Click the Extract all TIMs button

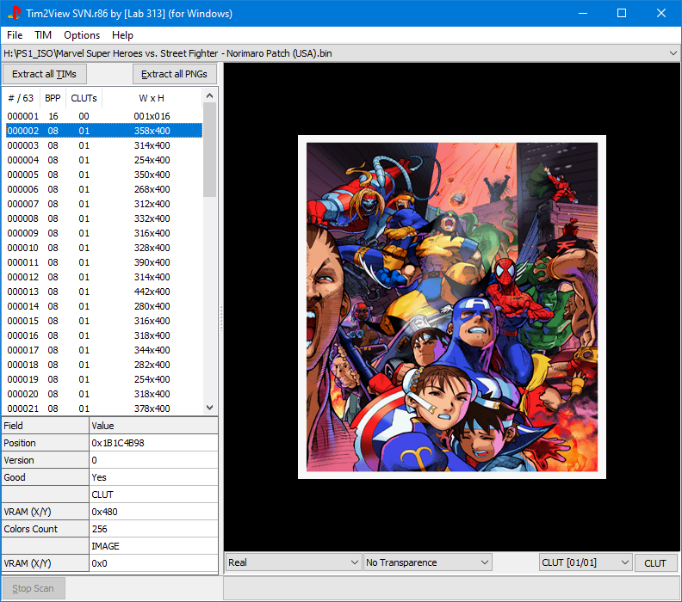[45, 74]
